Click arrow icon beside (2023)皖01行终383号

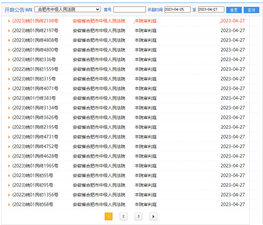click(9, 98)
